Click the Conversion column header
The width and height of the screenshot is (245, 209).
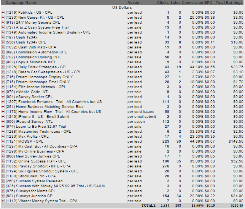(192, 3)
